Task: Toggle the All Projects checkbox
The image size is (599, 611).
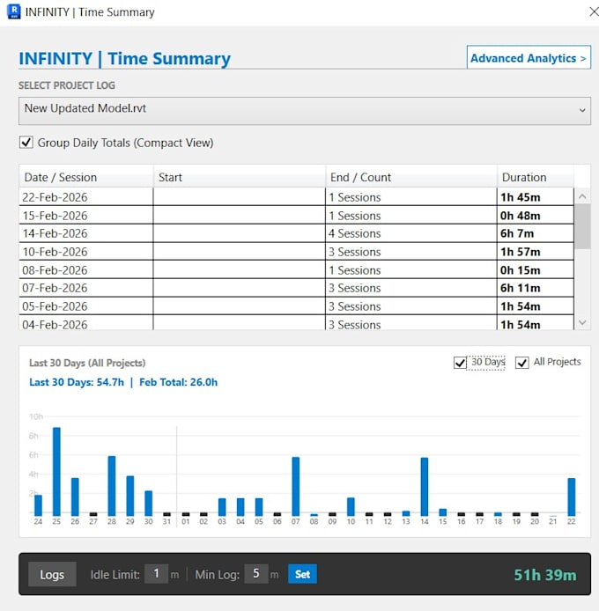Action: click(x=521, y=363)
